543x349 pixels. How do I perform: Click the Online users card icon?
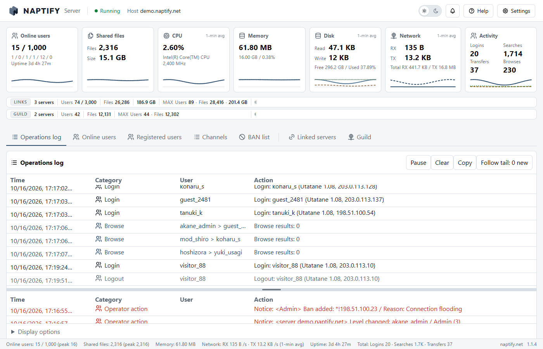pyautogui.click(x=15, y=36)
